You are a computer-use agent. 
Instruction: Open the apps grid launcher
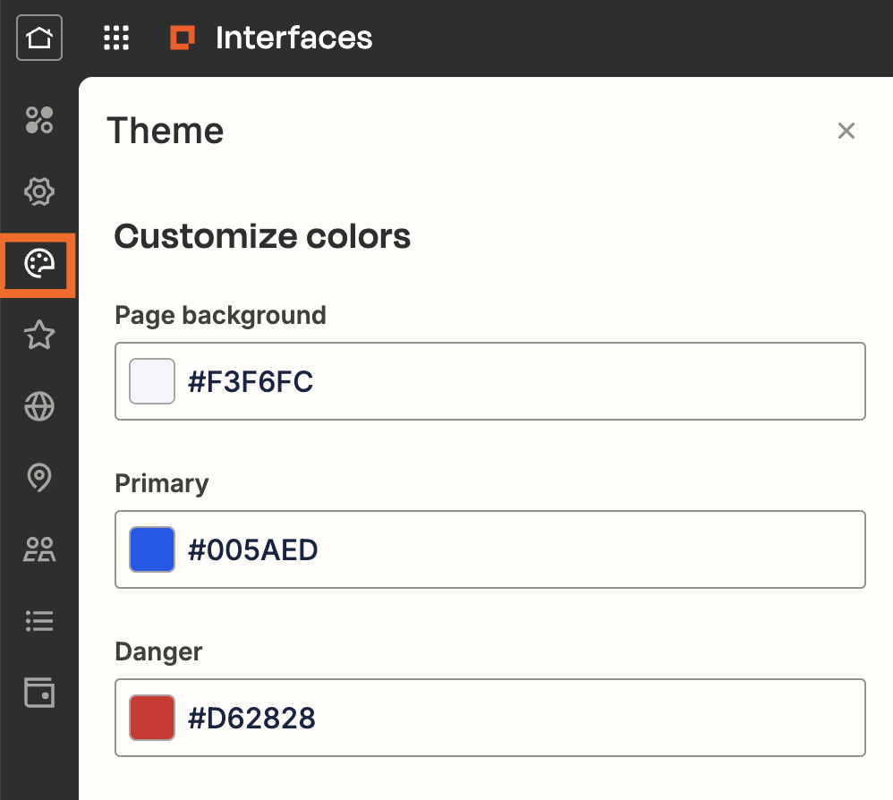[116, 38]
